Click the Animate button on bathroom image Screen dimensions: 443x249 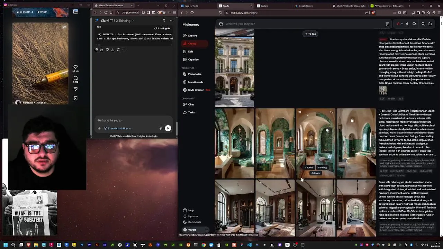pos(315,173)
